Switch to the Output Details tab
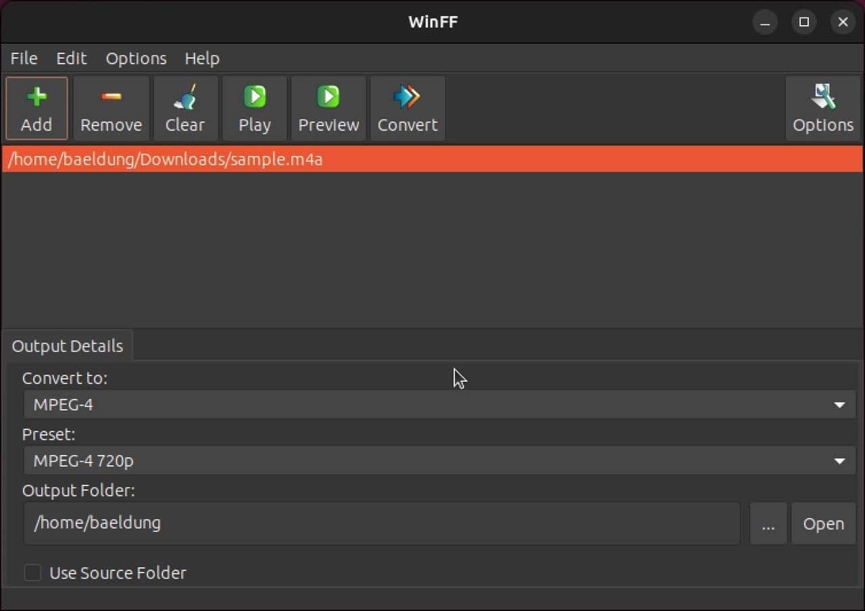The width and height of the screenshot is (865, 611). click(68, 346)
